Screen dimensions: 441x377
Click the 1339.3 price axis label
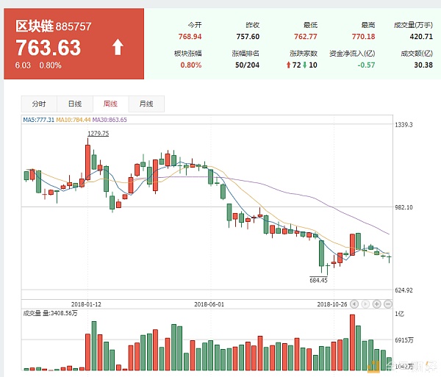pyautogui.click(x=404, y=124)
